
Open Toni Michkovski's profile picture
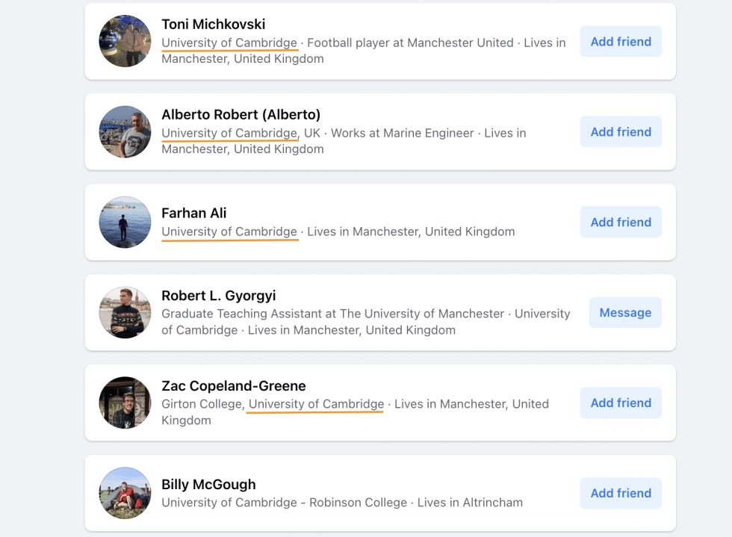coord(125,41)
